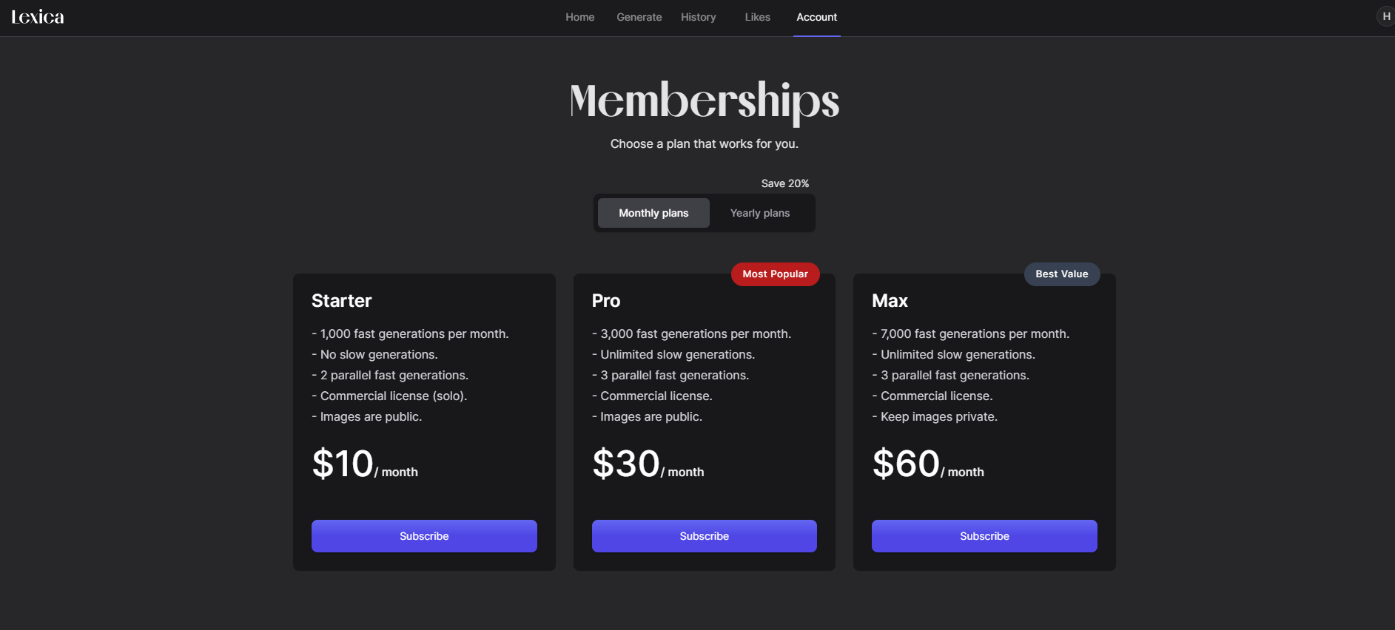Switch to Yearly plans
1395x630 pixels.
760,213
